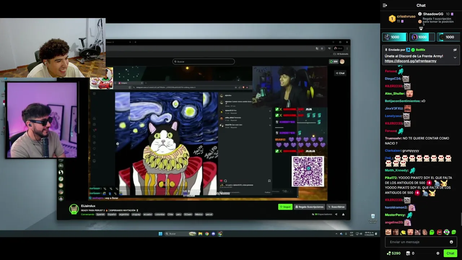Image resolution: width=462 pixels, height=260 pixels.
Task: Insert the yellow bee emote
Action: click(403, 232)
